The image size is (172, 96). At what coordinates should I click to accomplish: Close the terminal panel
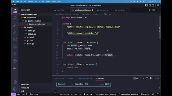click(x=158, y=78)
